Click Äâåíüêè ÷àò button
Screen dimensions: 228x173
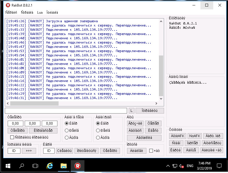[x=212, y=150]
